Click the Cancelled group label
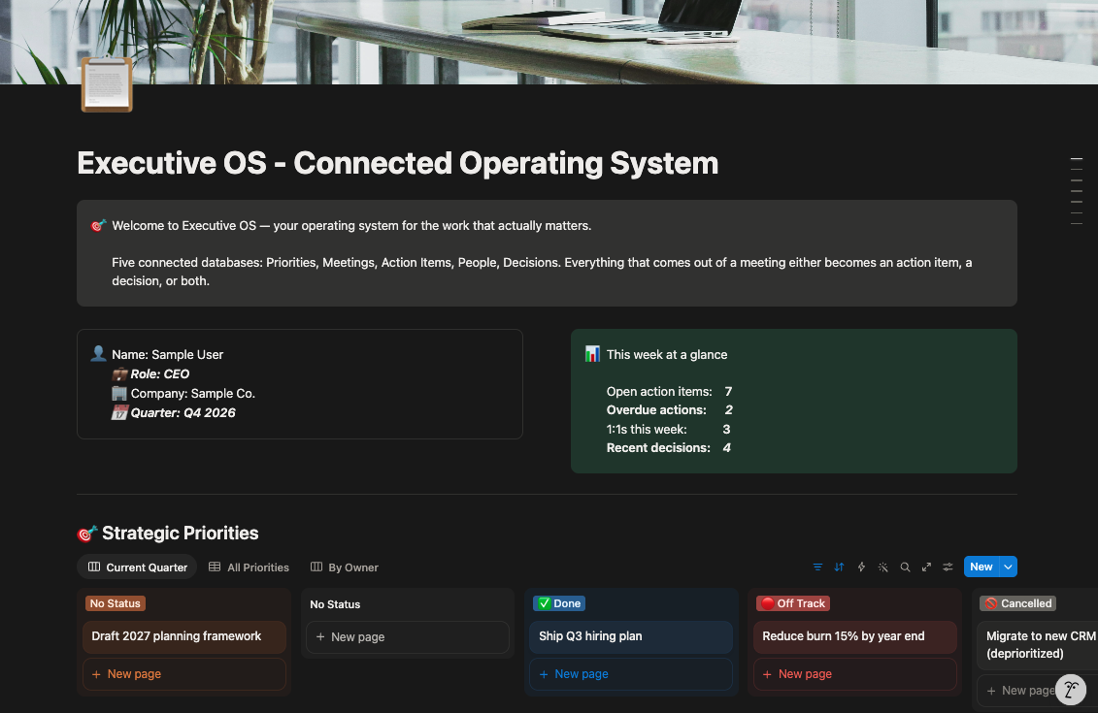Image resolution: width=1098 pixels, height=713 pixels. coord(1018,603)
